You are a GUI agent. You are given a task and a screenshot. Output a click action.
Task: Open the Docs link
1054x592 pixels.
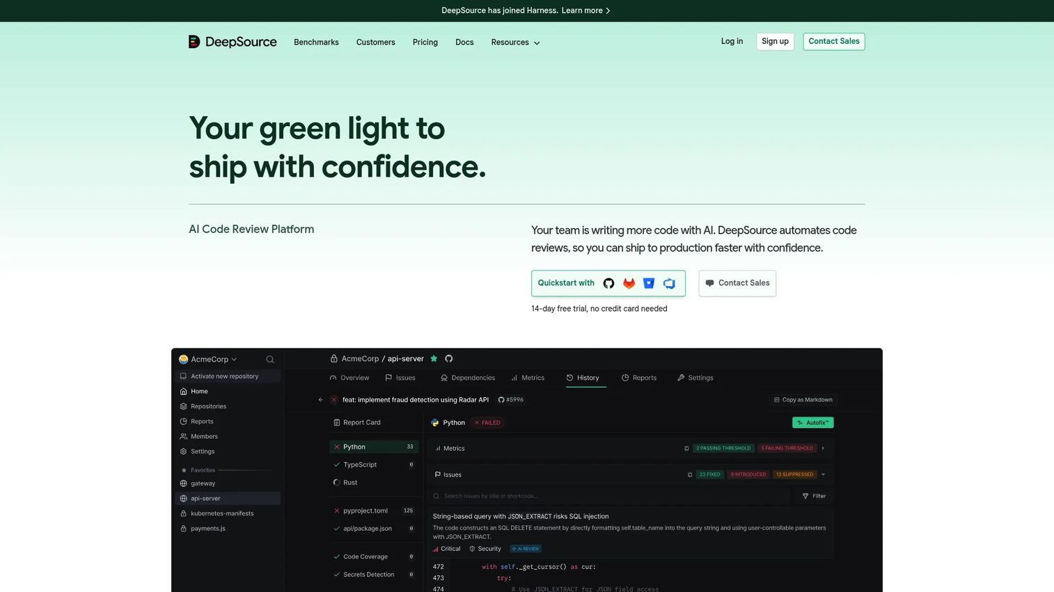(464, 42)
